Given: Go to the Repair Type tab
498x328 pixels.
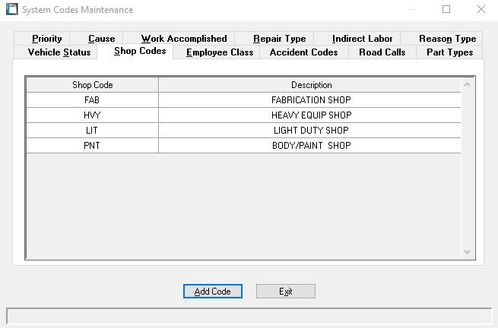Looking at the screenshot, I should point(279,39).
